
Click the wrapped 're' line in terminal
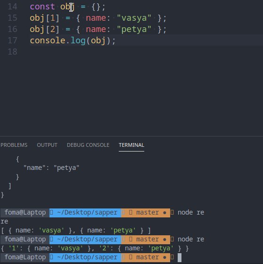coord(4,221)
